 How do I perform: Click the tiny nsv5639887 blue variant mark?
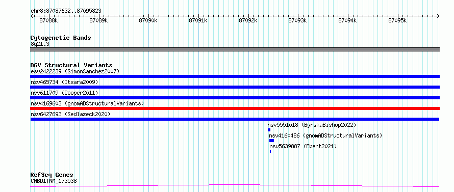270,151
